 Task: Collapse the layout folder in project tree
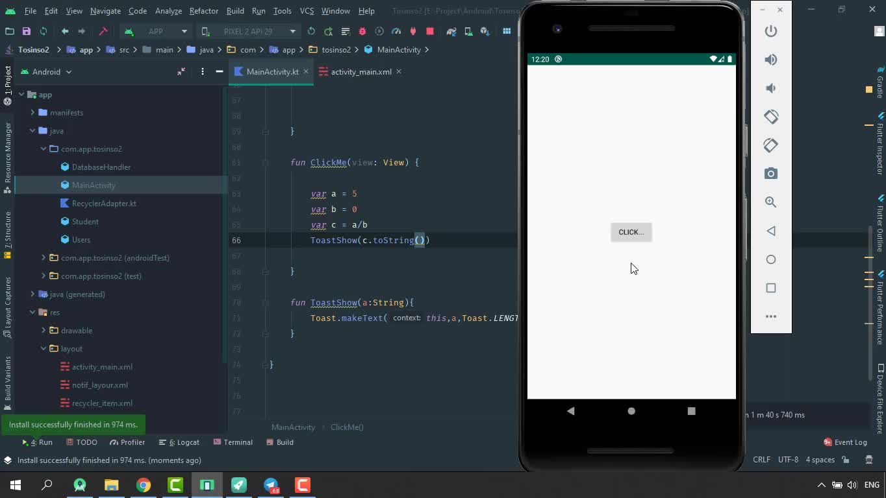(44, 349)
